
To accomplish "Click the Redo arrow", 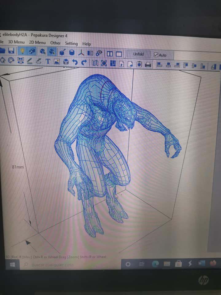I will [84, 62].
